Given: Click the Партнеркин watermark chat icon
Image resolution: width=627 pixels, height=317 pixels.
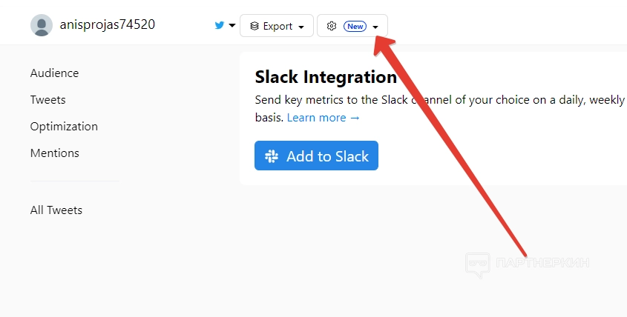Looking at the screenshot, I should pos(478,264).
